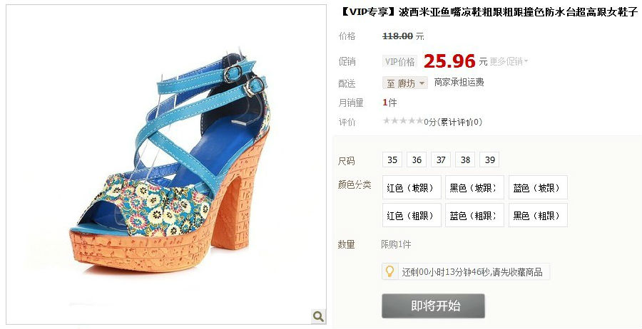Select color 黑色（坡跟）
This screenshot has width=642, height=329.
(474, 187)
